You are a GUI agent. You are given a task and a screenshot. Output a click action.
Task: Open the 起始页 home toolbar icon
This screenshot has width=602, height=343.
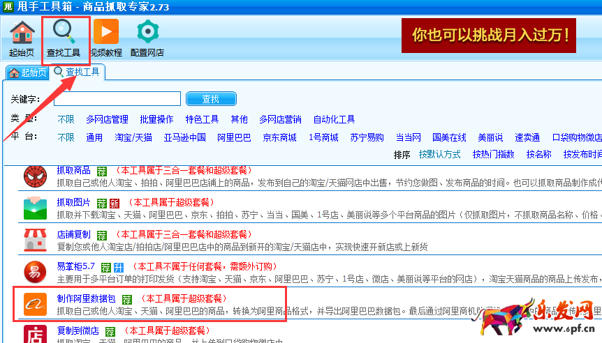pos(22,38)
